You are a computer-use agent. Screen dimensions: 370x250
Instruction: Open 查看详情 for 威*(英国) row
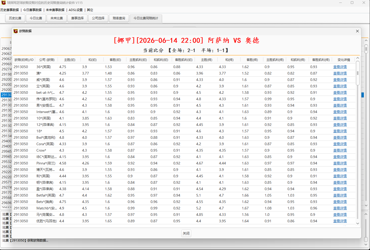(x=340, y=80)
